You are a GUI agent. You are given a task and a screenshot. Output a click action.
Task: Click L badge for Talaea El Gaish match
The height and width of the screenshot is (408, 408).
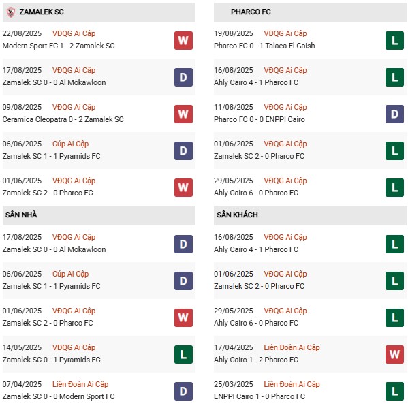click(x=394, y=41)
